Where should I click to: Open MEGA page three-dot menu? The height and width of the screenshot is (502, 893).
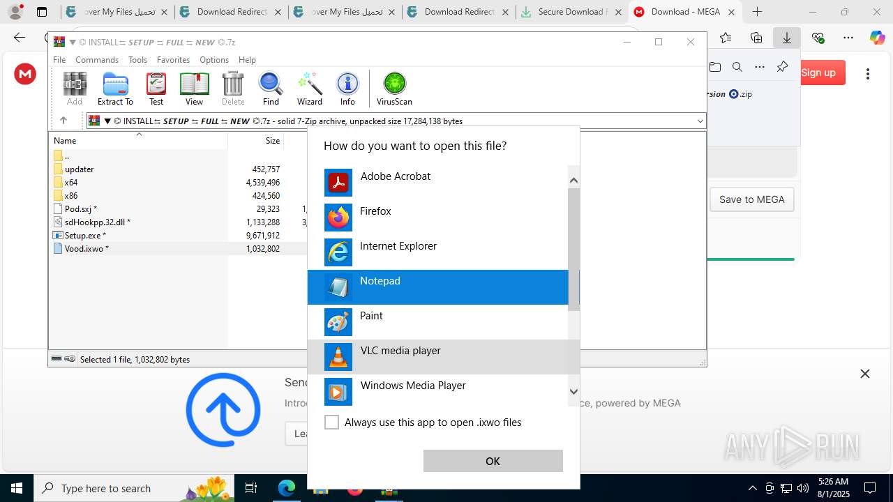tap(868, 73)
